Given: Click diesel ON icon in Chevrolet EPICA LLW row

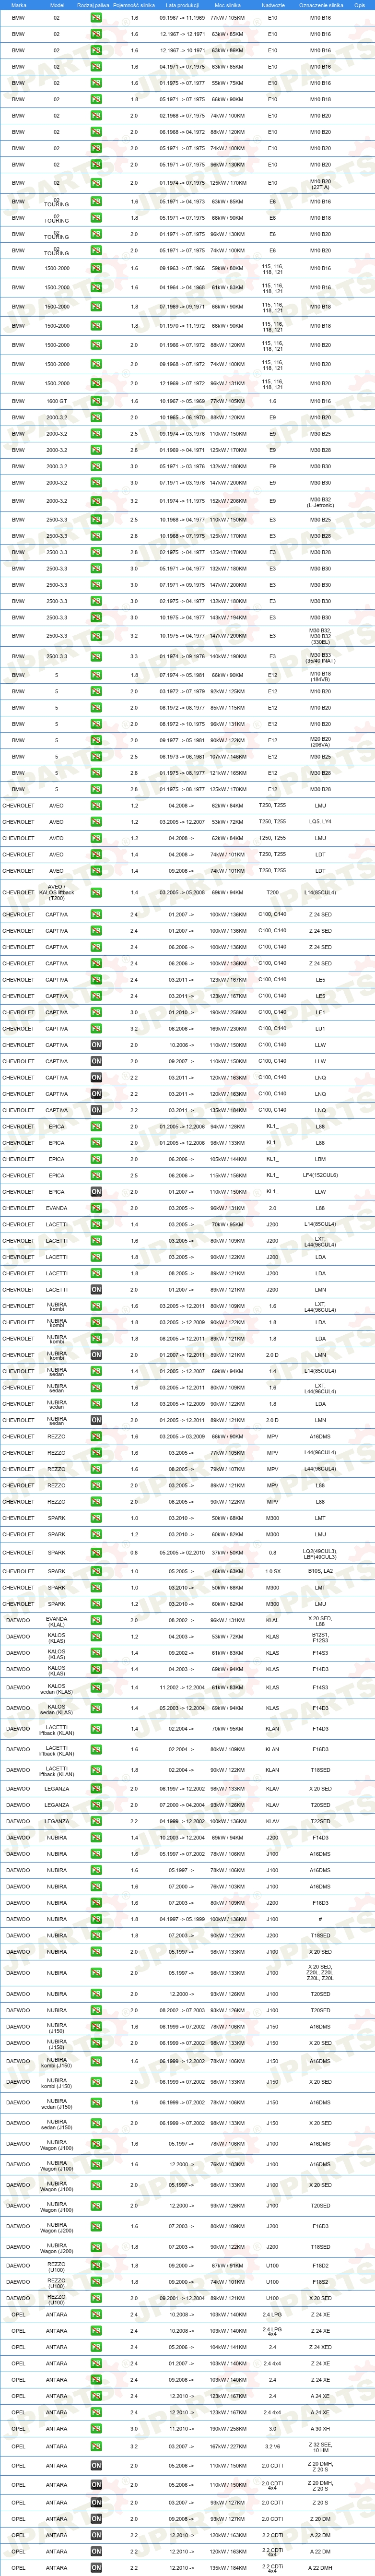Looking at the screenshot, I should (x=96, y=1192).
